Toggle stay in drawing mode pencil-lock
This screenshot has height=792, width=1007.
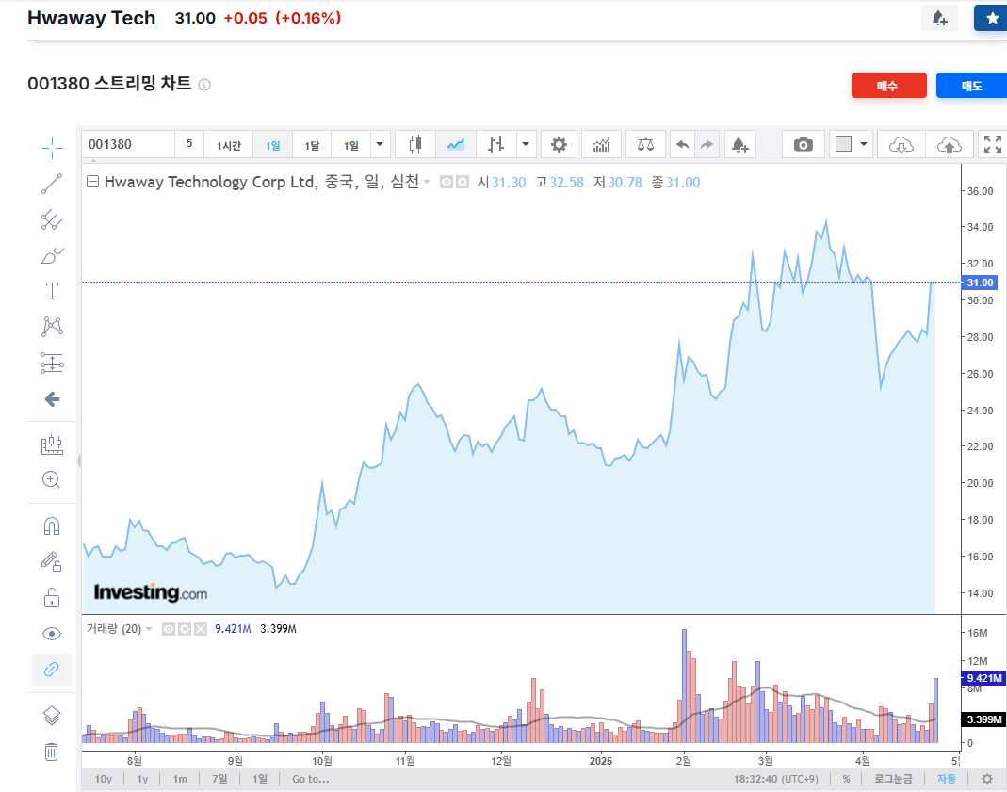click(52, 561)
